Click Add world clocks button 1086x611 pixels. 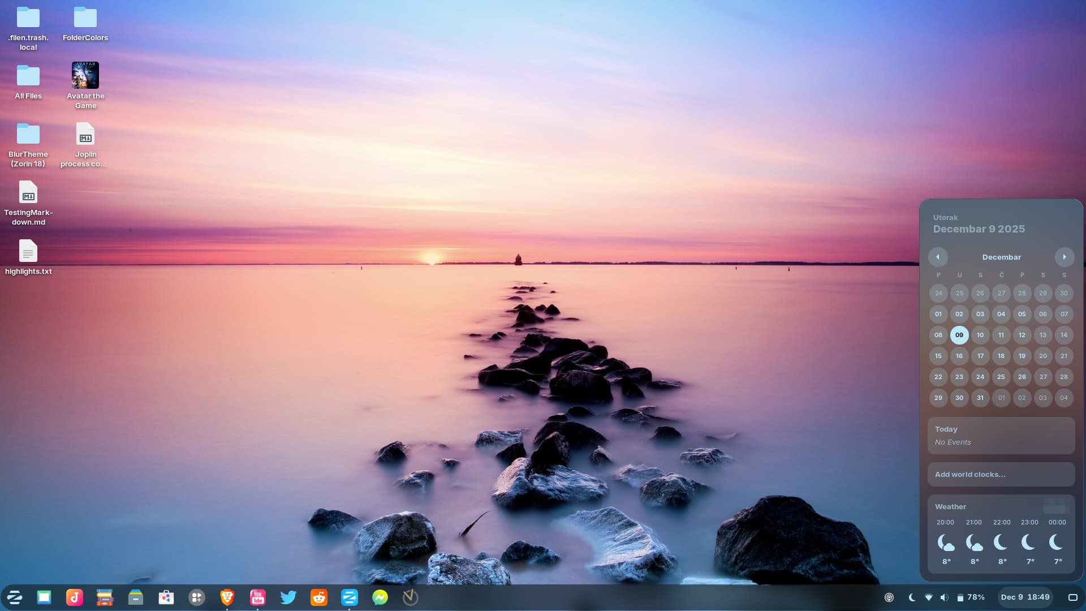[1001, 475]
